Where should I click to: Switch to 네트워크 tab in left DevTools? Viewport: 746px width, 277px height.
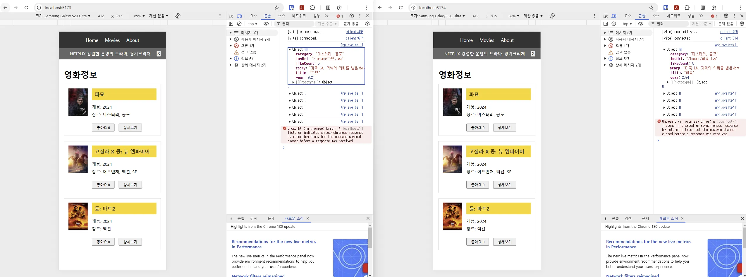point(299,16)
